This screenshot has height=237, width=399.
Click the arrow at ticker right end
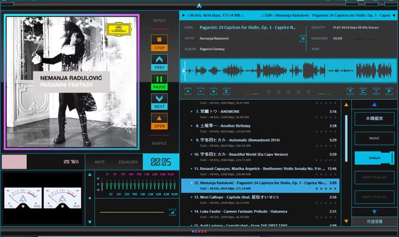click(x=393, y=15)
